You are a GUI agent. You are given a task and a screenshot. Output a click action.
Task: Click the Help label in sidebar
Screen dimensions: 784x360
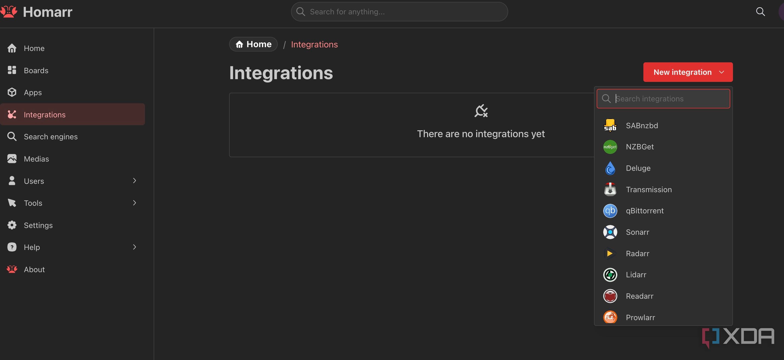32,247
